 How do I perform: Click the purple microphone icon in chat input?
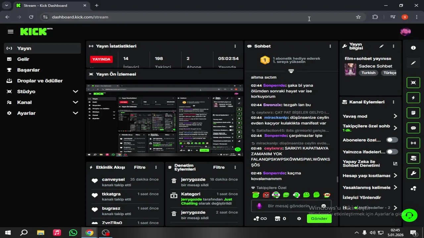tap(259, 206)
